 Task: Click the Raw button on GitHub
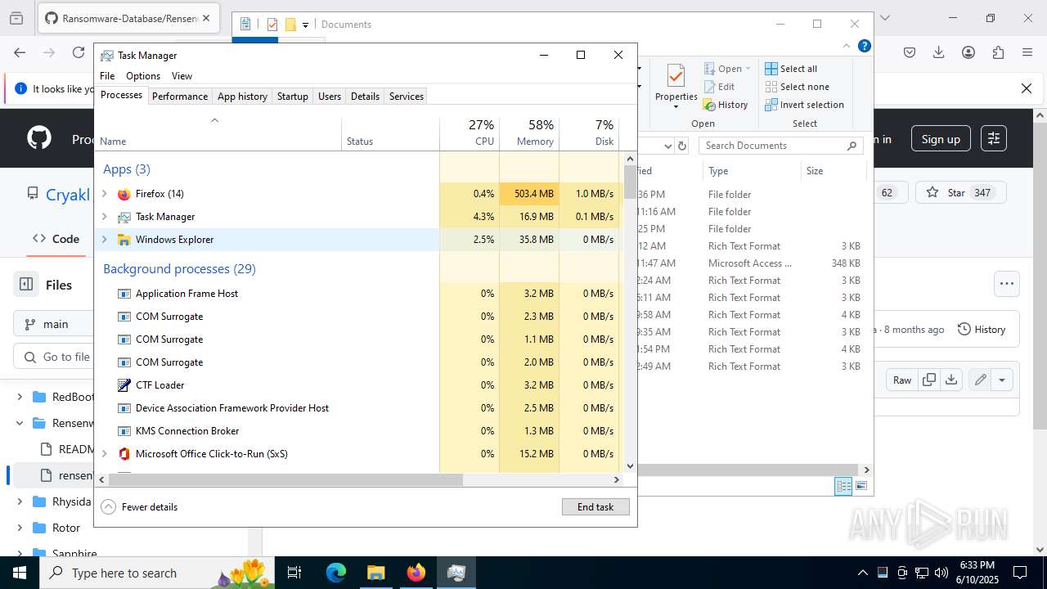[902, 380]
